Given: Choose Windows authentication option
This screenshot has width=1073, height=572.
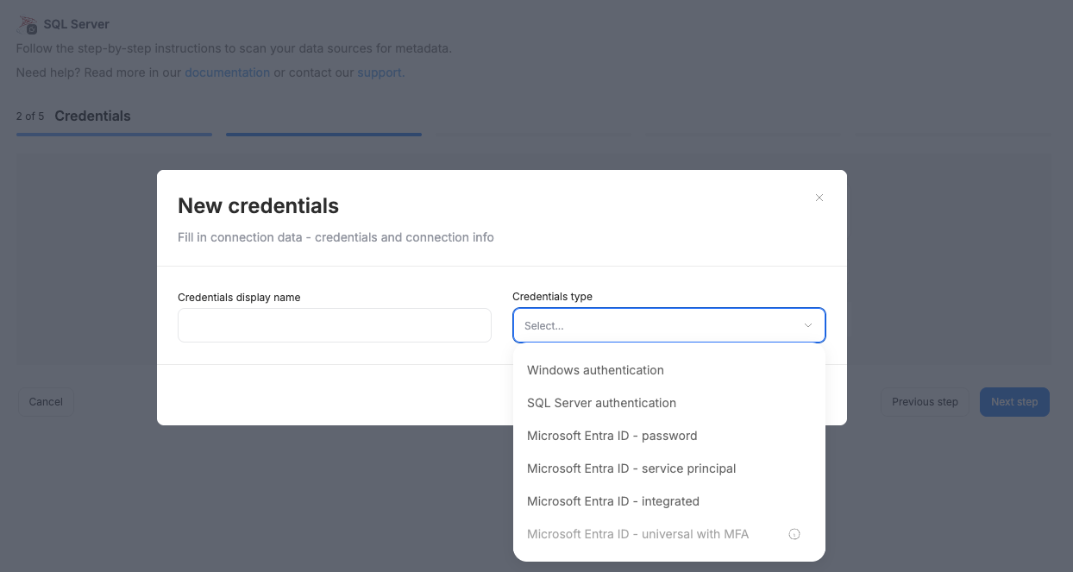Looking at the screenshot, I should tap(669, 370).
